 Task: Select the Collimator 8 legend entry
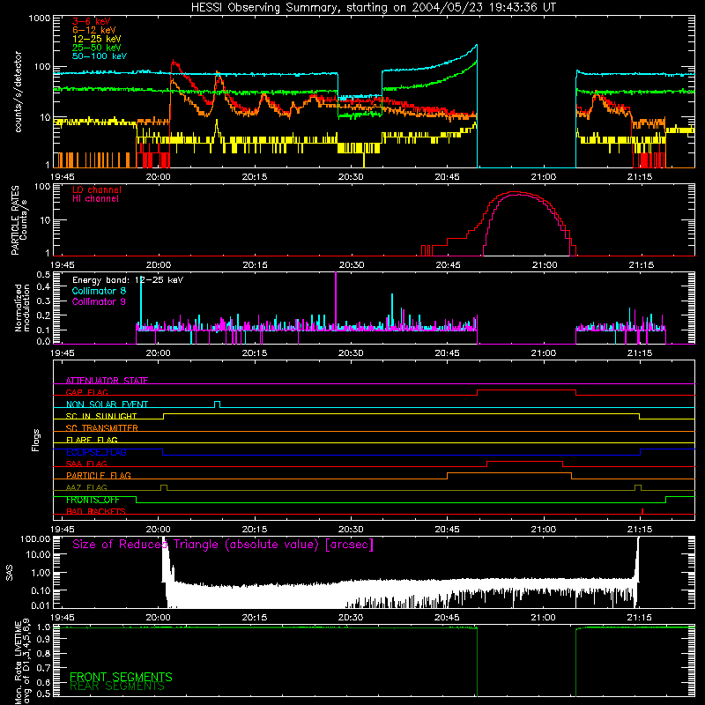[x=99, y=291]
